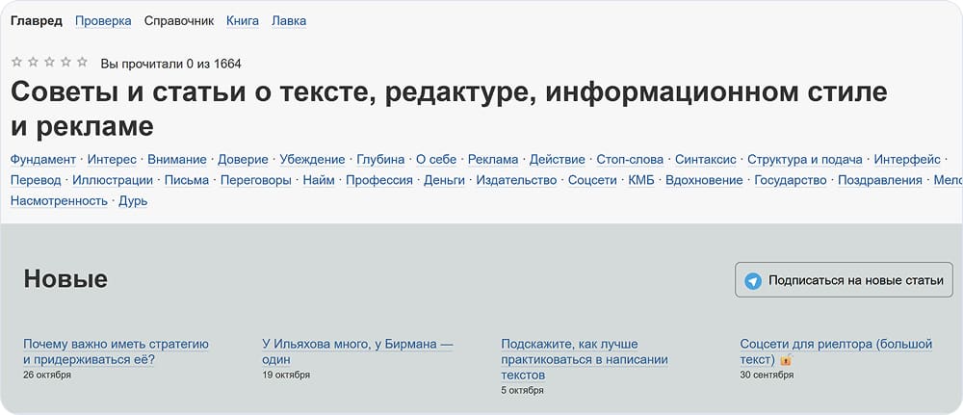Open the Синтаксис topic
The image size is (963, 415).
coord(705,160)
